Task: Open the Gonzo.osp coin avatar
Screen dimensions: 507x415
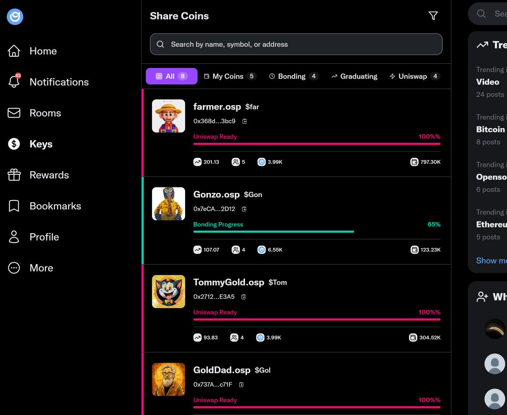Action: pyautogui.click(x=169, y=204)
